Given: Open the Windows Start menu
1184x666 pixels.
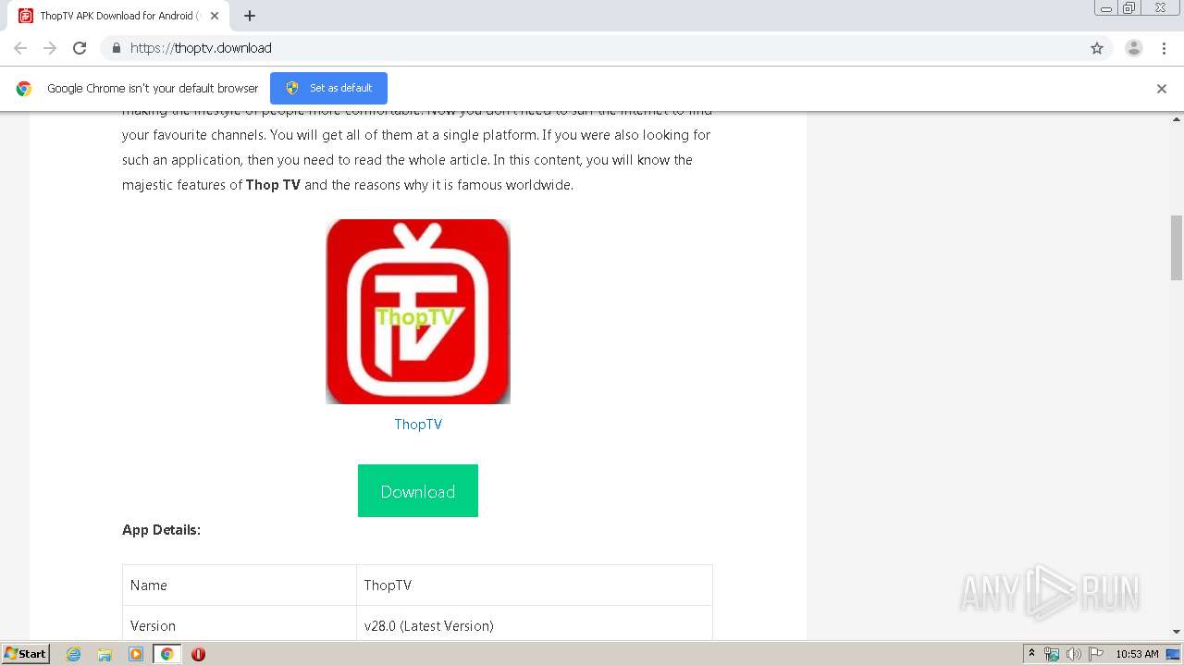Looking at the screenshot, I should coord(26,653).
